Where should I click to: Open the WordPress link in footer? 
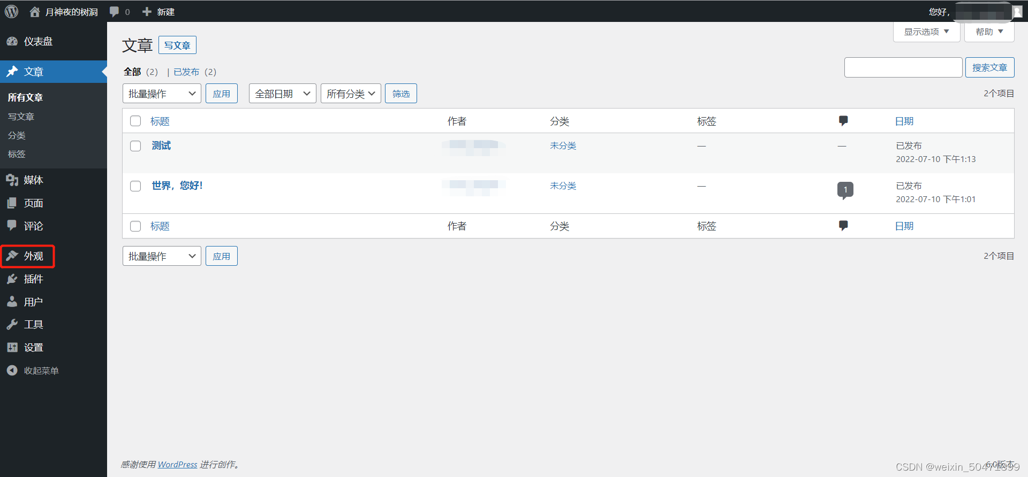(177, 465)
